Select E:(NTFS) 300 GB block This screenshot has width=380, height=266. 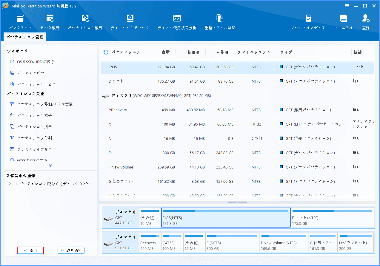(232, 243)
